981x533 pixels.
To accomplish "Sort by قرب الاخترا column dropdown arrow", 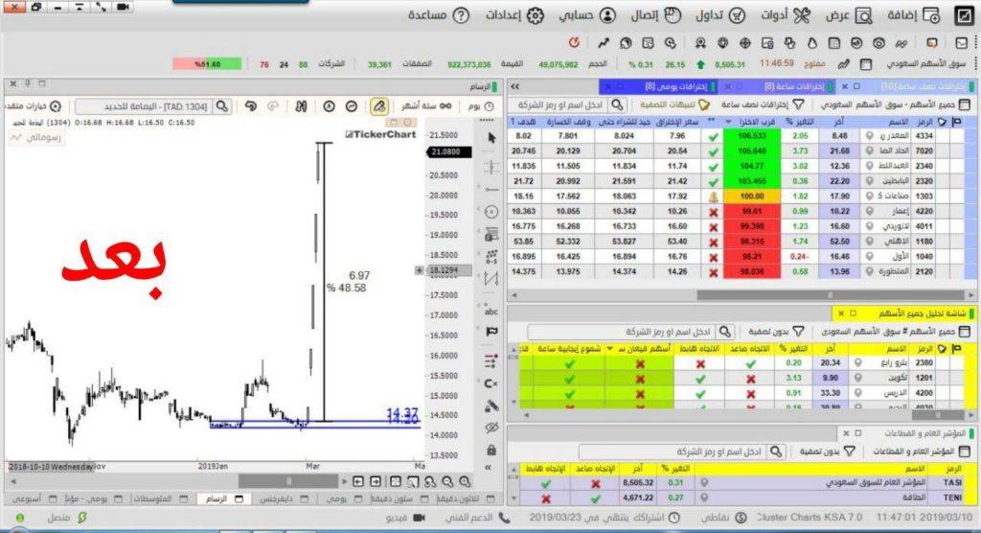I will (728, 122).
